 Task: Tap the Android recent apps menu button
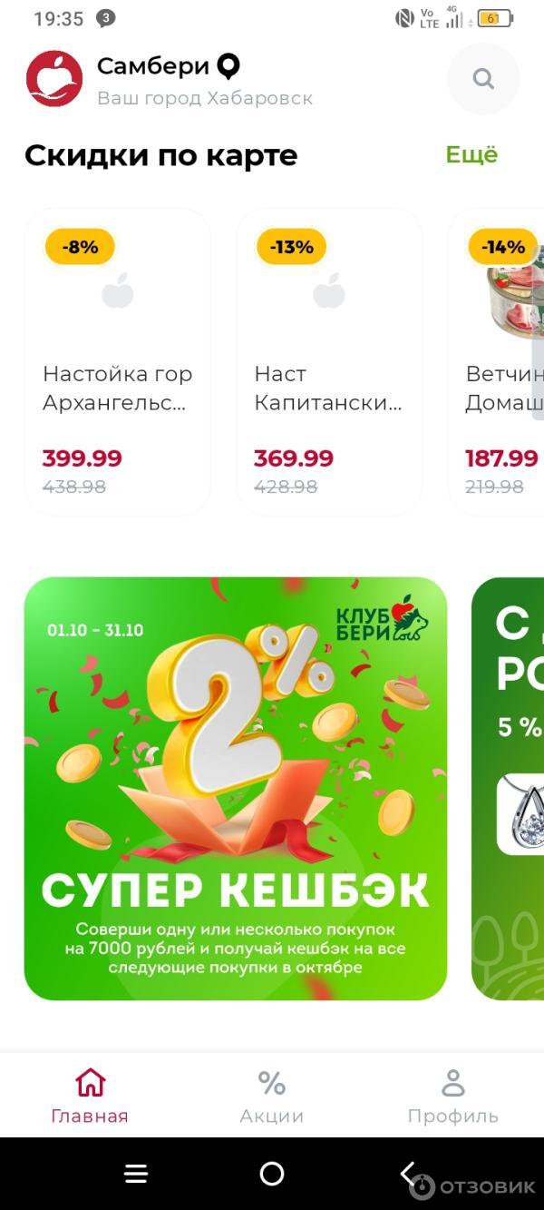136,1174
